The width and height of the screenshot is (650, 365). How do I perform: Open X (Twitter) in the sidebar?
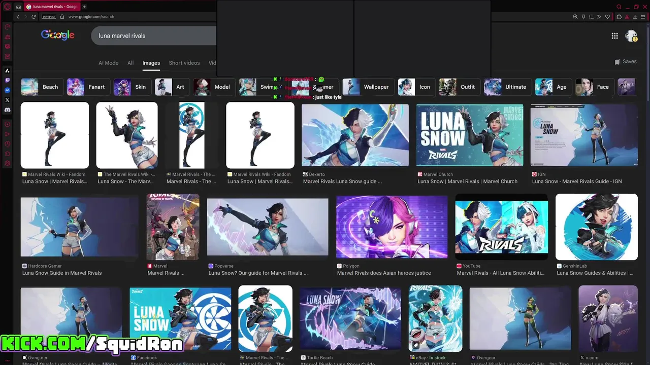7,100
